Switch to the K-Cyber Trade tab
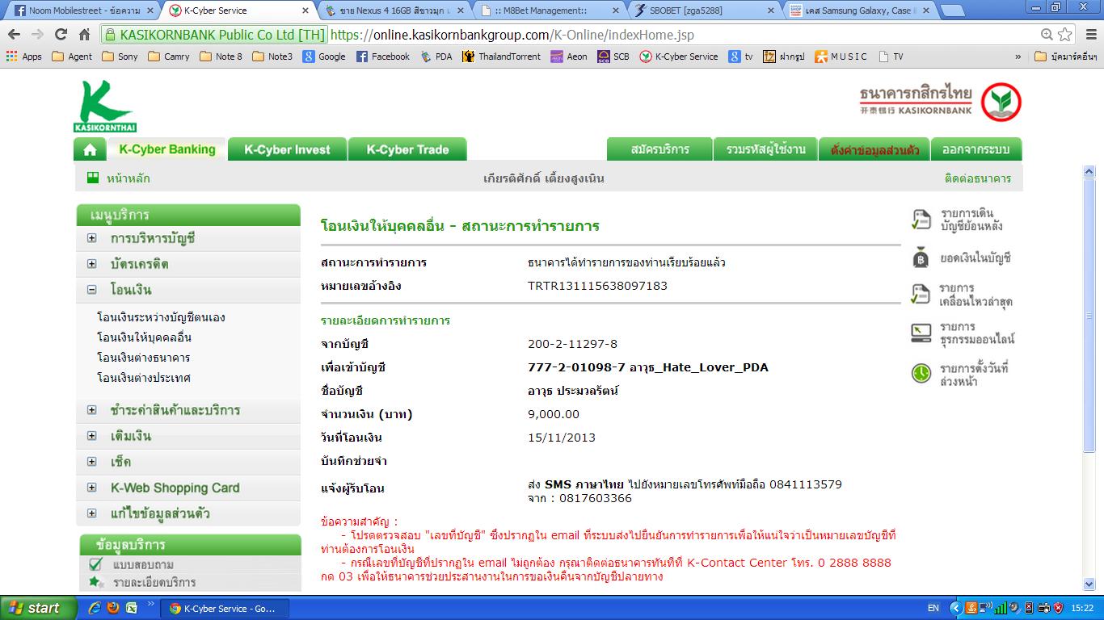Screen dimensions: 1104x620 click(407, 149)
